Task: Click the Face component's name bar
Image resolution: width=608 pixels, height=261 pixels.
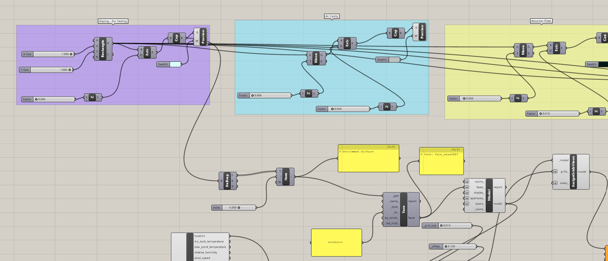Action: tap(404, 209)
